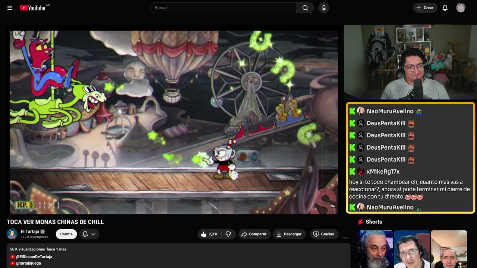Open the @ElRinconDeTartaja link

(34, 257)
